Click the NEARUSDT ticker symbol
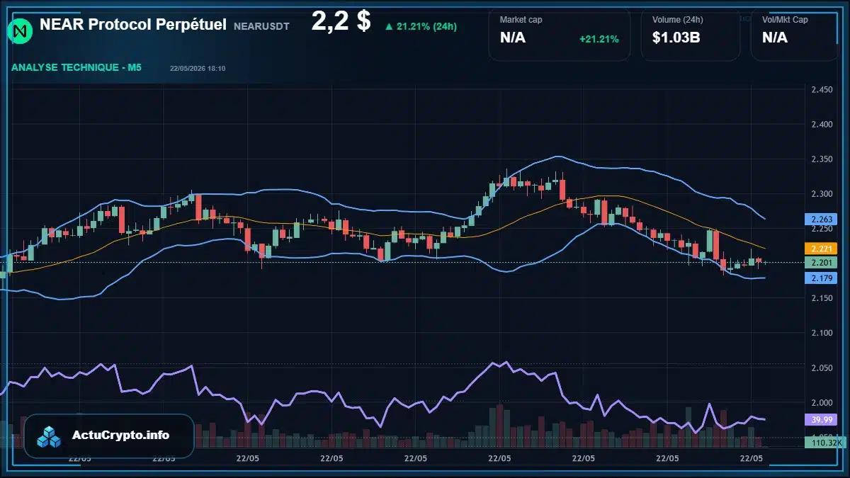 (260, 26)
